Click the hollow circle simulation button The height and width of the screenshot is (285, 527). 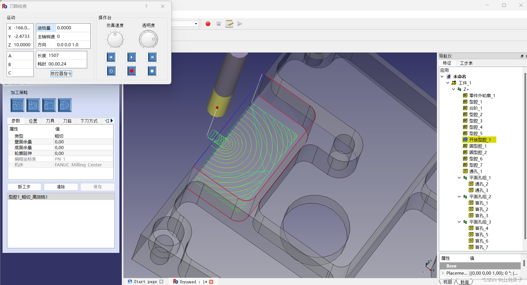point(111,71)
